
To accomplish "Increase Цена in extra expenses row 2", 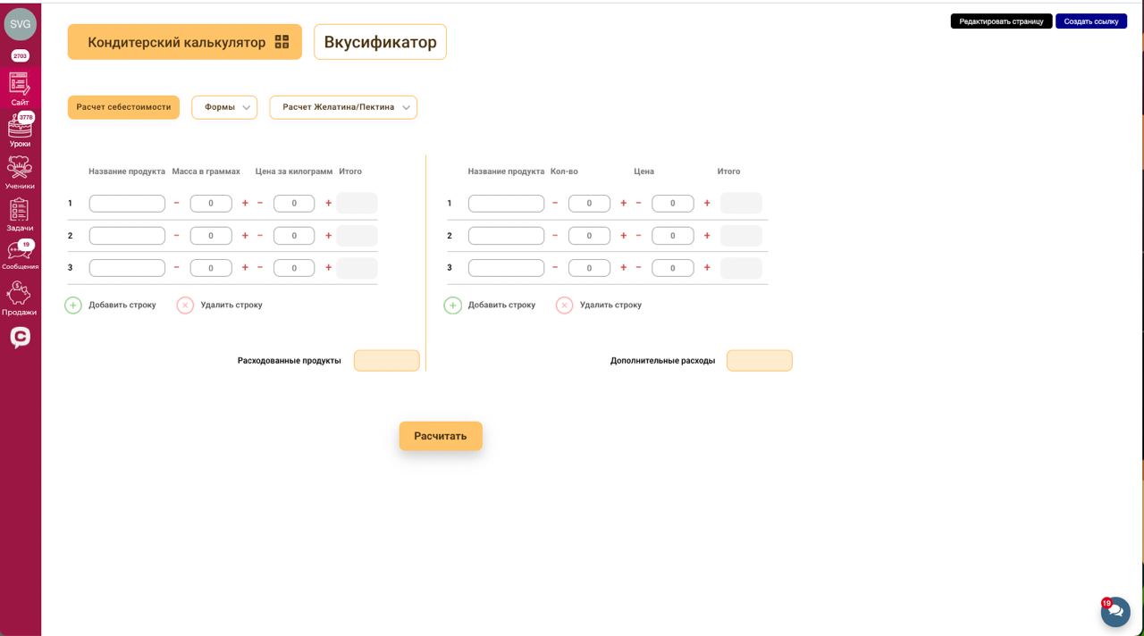I will pos(707,236).
